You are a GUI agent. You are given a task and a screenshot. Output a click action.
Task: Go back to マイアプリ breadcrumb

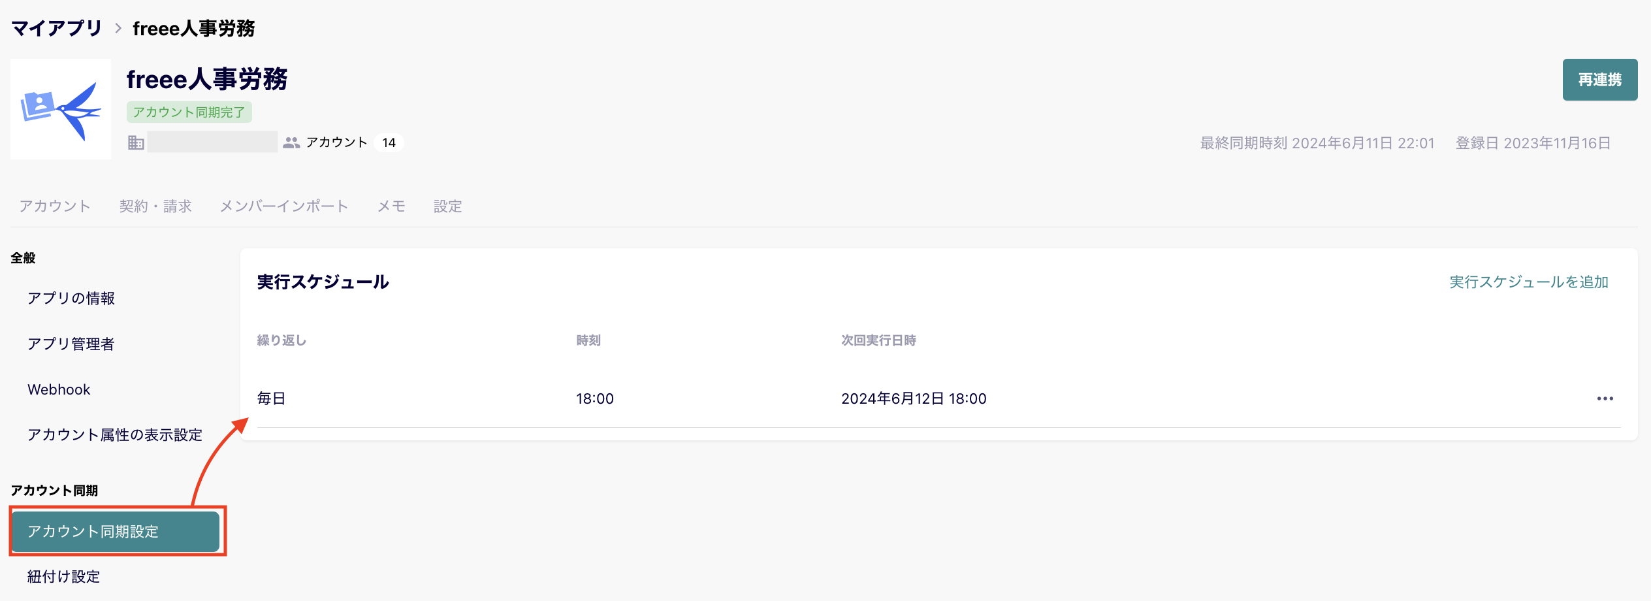coord(57,28)
